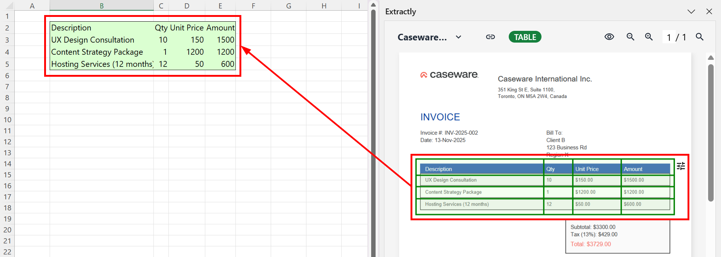Click the page number field
The image size is (721, 257).
click(x=669, y=37)
